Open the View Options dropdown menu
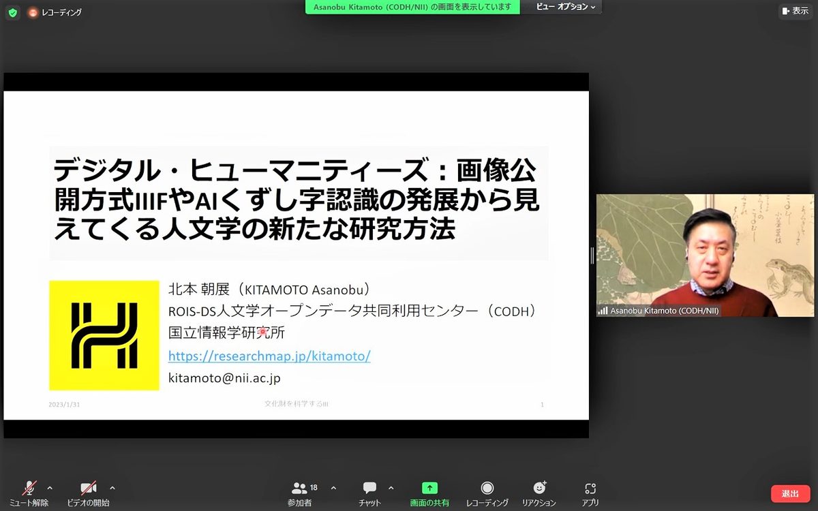 pyautogui.click(x=565, y=7)
